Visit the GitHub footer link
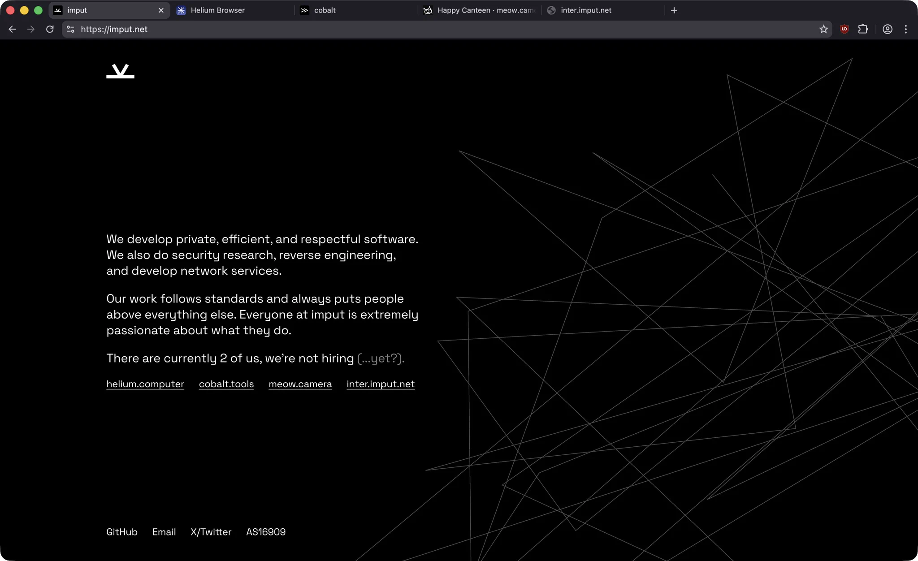This screenshot has width=918, height=561. point(122,532)
